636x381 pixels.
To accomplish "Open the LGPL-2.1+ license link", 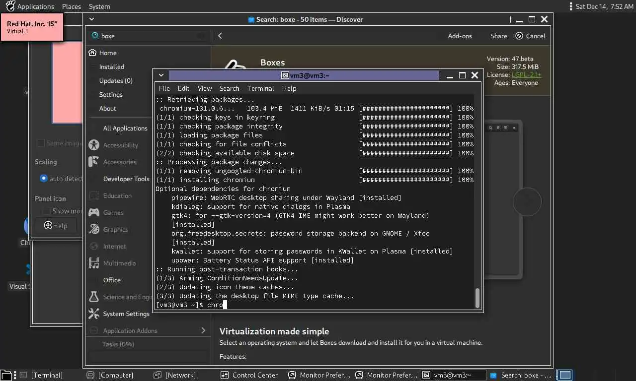I will tap(527, 75).
